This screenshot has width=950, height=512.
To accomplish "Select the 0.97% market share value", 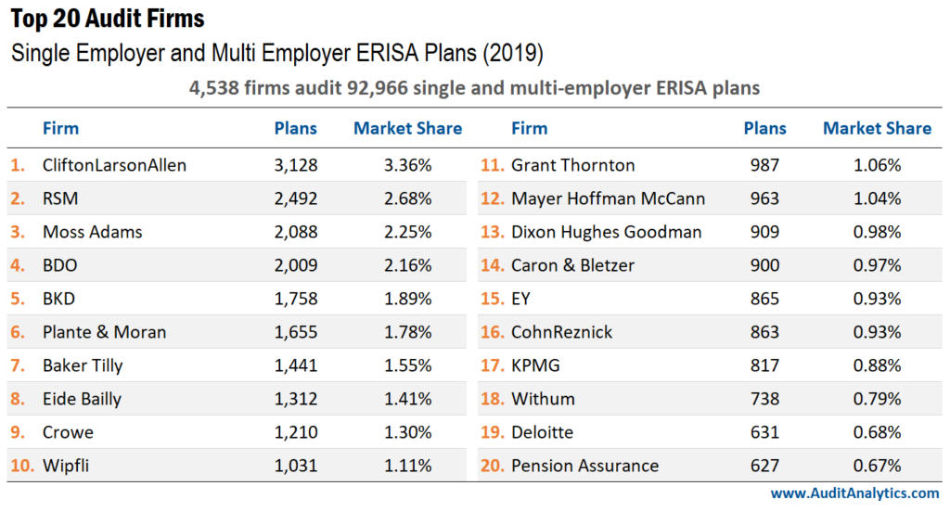I will 878,264.
